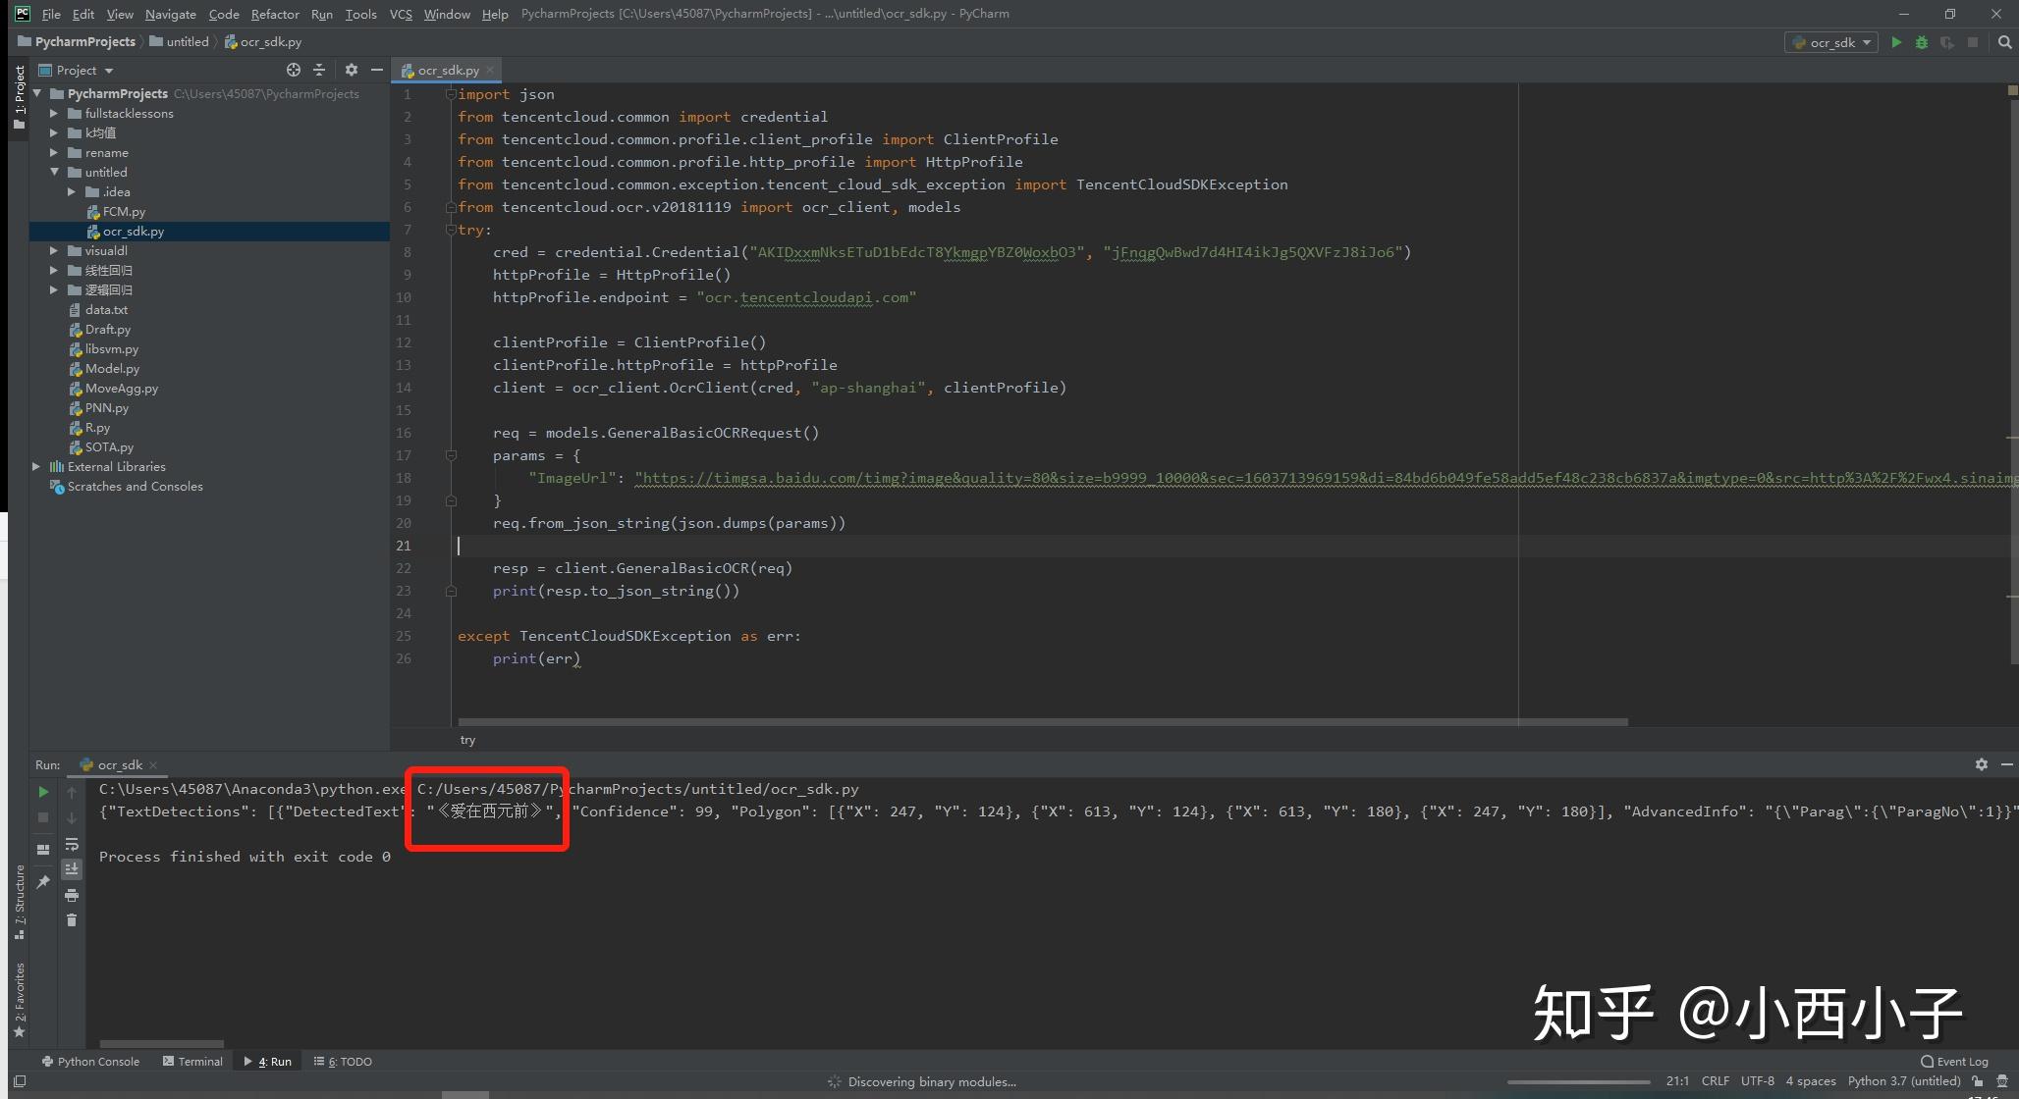This screenshot has width=2019, height=1099.
Task: Click the locate-file target icon in Project panel
Action: (x=293, y=70)
